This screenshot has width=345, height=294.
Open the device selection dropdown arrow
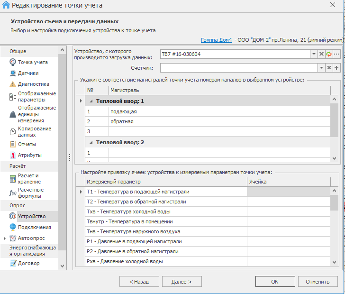pos(313,54)
